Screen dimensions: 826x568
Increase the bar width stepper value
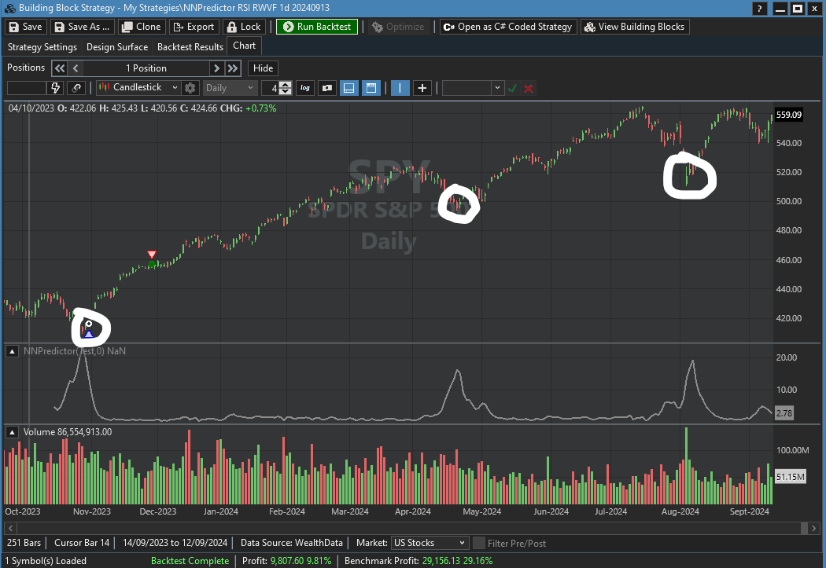(286, 85)
